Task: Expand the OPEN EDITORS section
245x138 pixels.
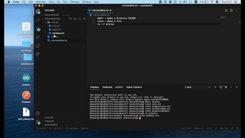Action: (52, 15)
